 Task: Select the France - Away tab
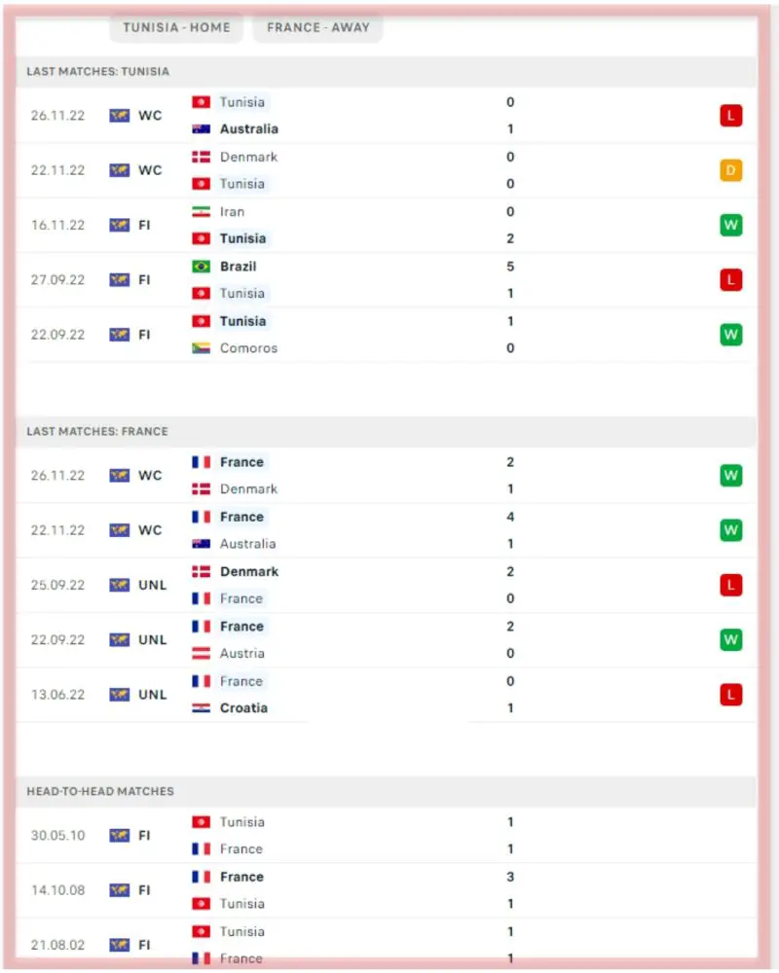318,27
